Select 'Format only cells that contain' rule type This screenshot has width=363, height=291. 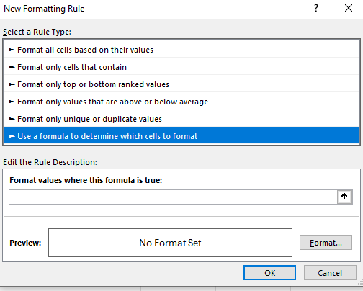coord(181,67)
